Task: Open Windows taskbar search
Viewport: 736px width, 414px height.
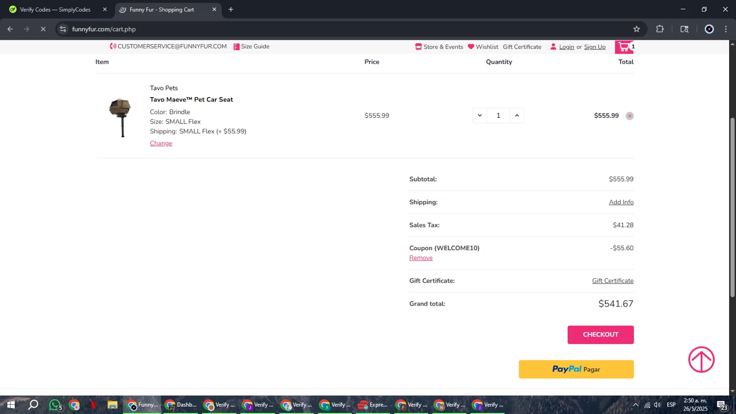Action: click(33, 405)
